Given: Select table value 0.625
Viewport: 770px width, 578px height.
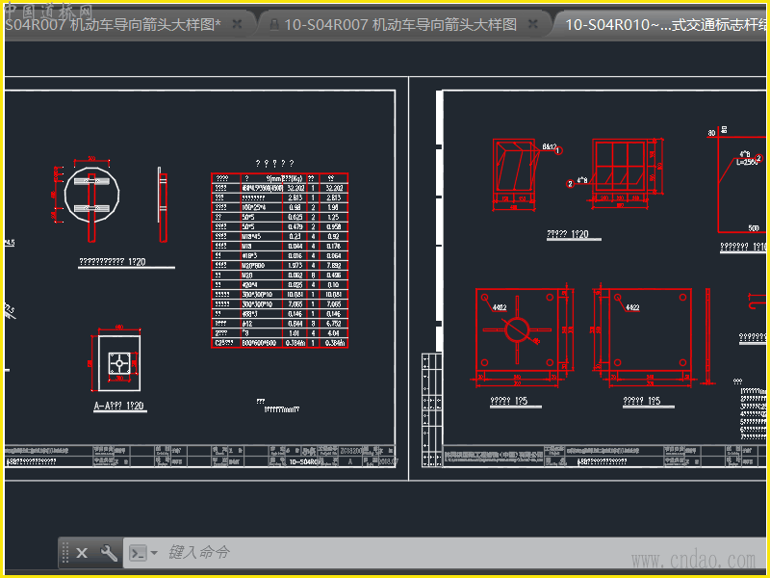Looking at the screenshot, I should [295, 218].
